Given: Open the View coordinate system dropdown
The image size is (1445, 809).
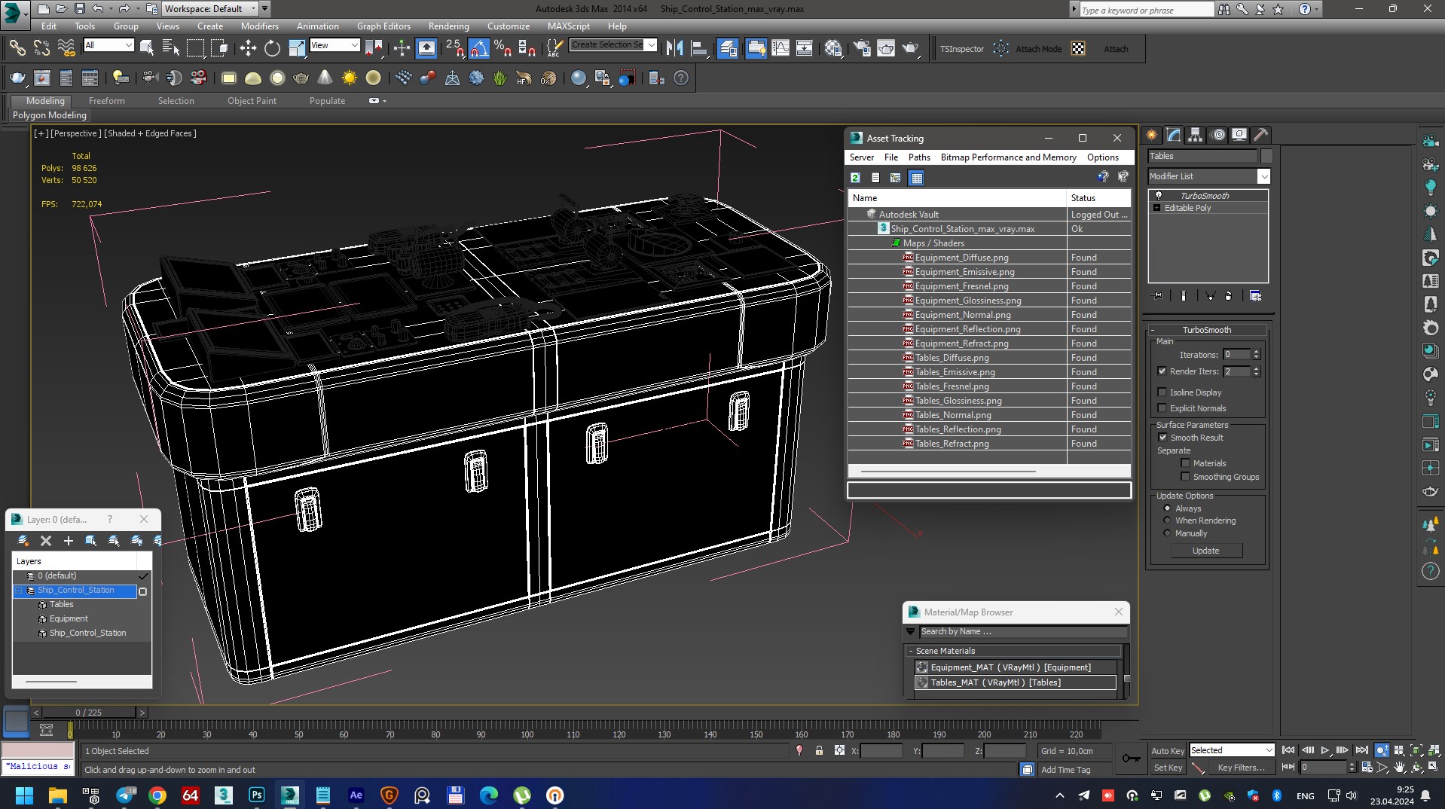Looking at the screenshot, I should click(x=335, y=45).
